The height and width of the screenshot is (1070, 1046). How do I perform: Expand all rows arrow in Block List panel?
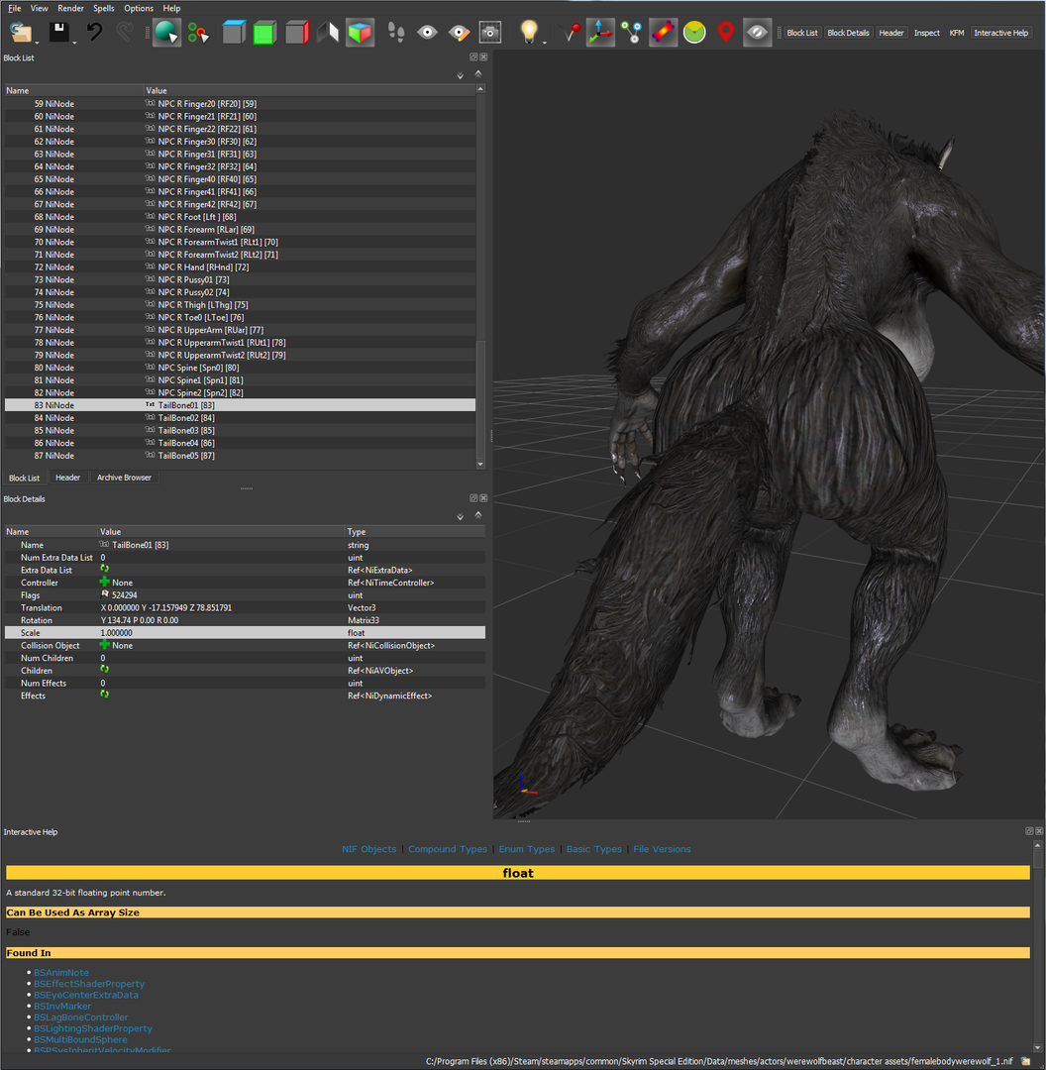[x=460, y=75]
